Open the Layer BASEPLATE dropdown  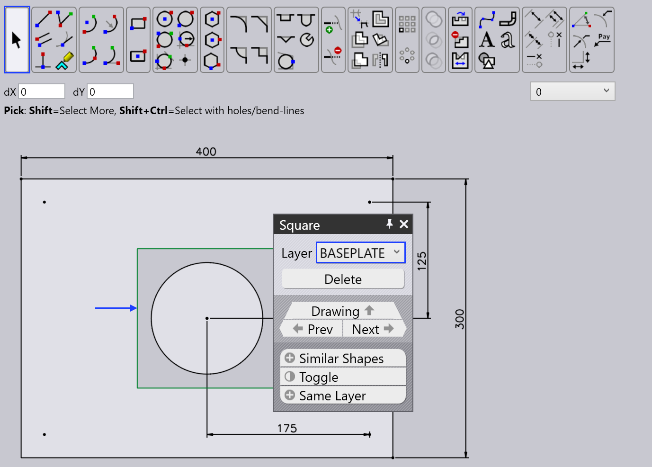pos(361,253)
